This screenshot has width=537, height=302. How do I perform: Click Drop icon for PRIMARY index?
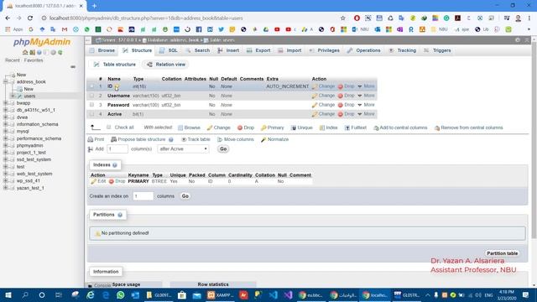point(112,181)
